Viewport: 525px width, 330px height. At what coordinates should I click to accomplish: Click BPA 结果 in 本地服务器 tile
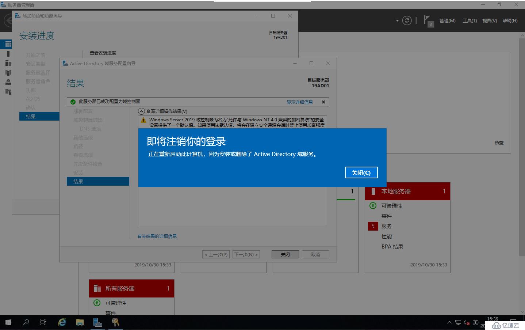392,247
